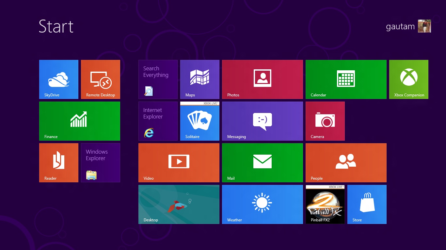The image size is (446, 250).
Task: Switch to the Desktop tile
Action: [x=179, y=204]
